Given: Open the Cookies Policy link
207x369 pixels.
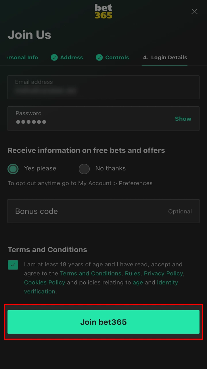Looking at the screenshot, I should (44, 283).
